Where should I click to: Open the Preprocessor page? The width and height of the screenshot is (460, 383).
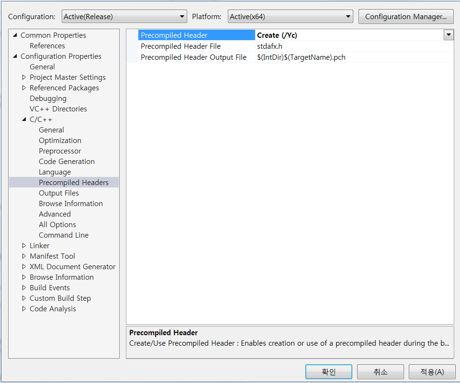coord(60,151)
